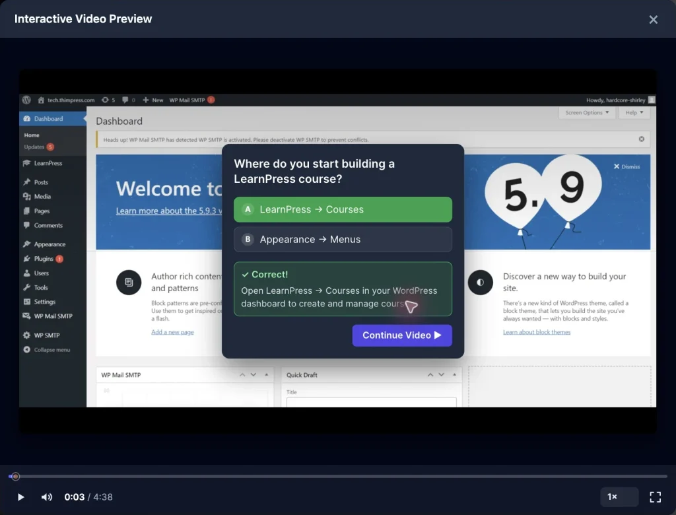
Task: Enter fullscreen mode via fullscreen icon
Action: (656, 497)
